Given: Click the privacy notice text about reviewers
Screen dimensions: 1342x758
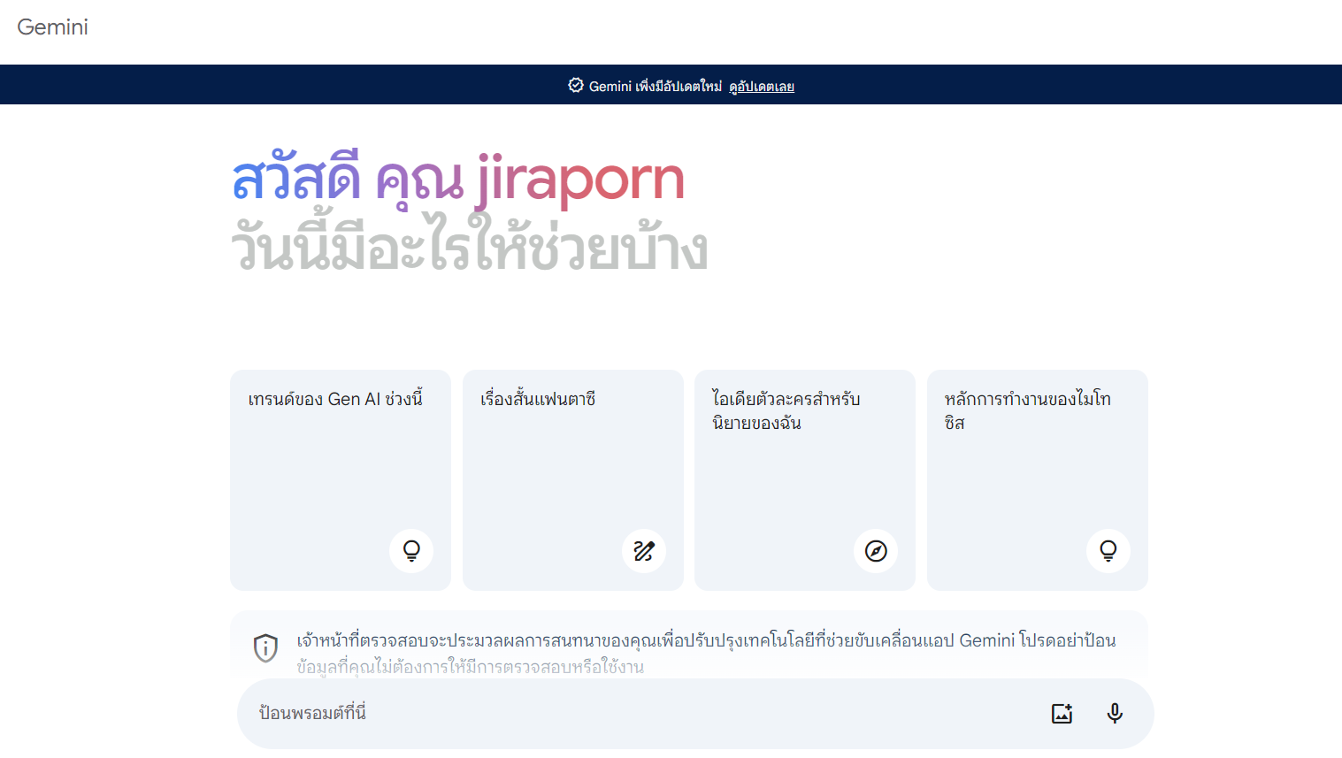Looking at the screenshot, I should click(706, 653).
